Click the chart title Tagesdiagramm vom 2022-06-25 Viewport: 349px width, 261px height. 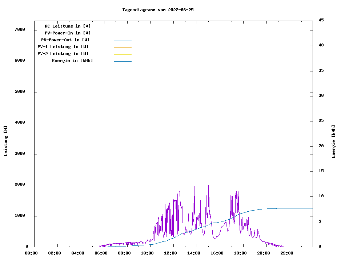[158, 10]
